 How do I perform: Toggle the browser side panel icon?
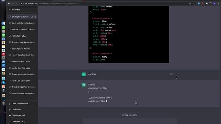point(210,4)
